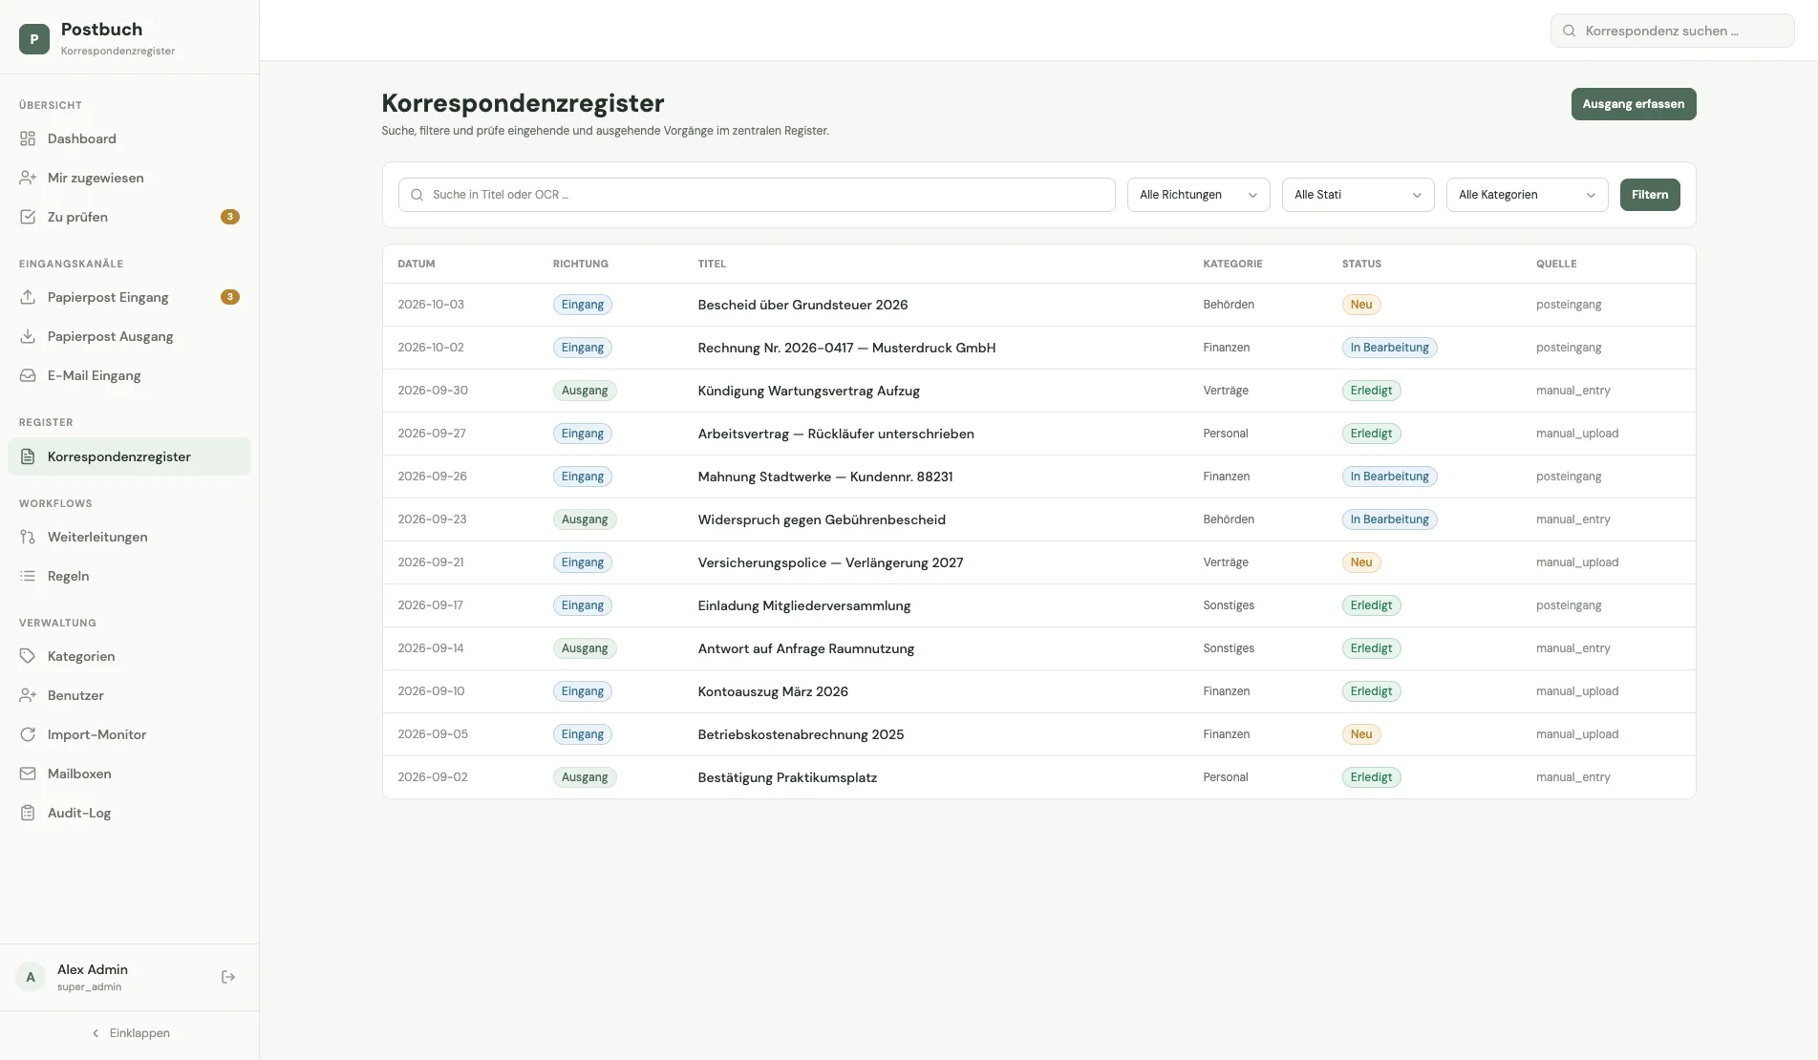
Task: Select Korrespondenzregister in the sidebar
Action: pos(129,456)
